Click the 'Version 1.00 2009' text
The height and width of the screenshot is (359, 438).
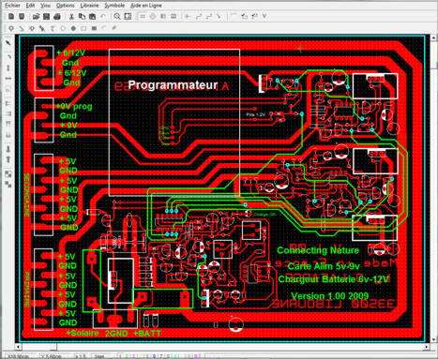coord(330,295)
